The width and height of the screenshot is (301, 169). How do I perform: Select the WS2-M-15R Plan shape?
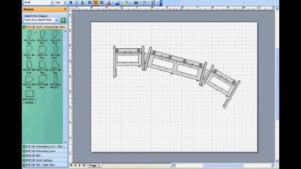click(29, 67)
